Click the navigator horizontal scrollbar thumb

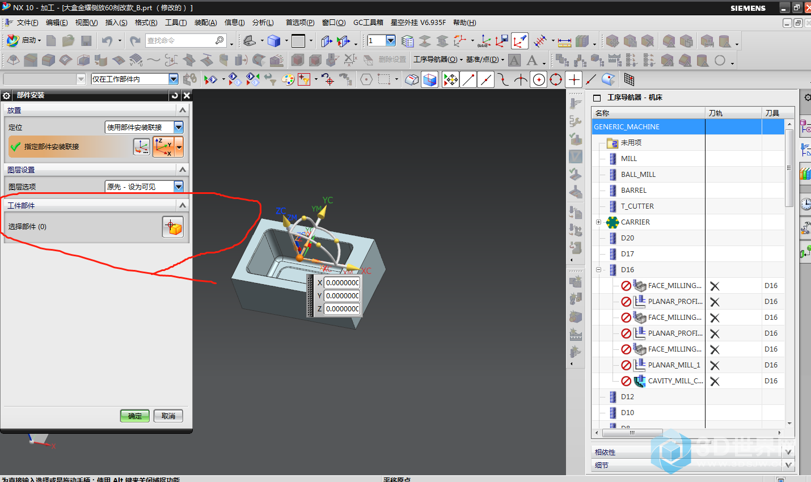[x=632, y=433]
